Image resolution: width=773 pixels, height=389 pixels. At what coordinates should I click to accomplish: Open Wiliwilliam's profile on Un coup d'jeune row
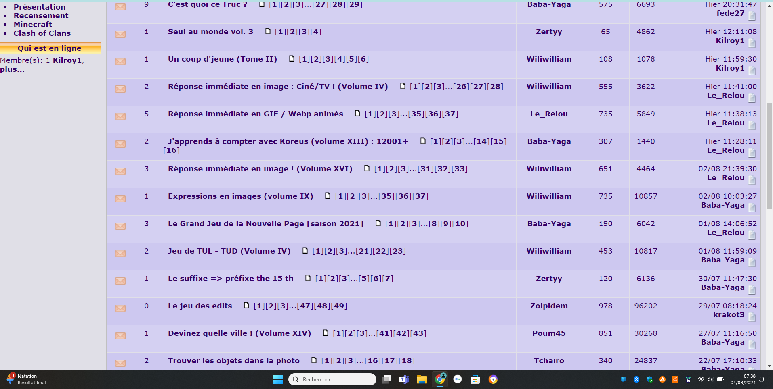click(549, 59)
